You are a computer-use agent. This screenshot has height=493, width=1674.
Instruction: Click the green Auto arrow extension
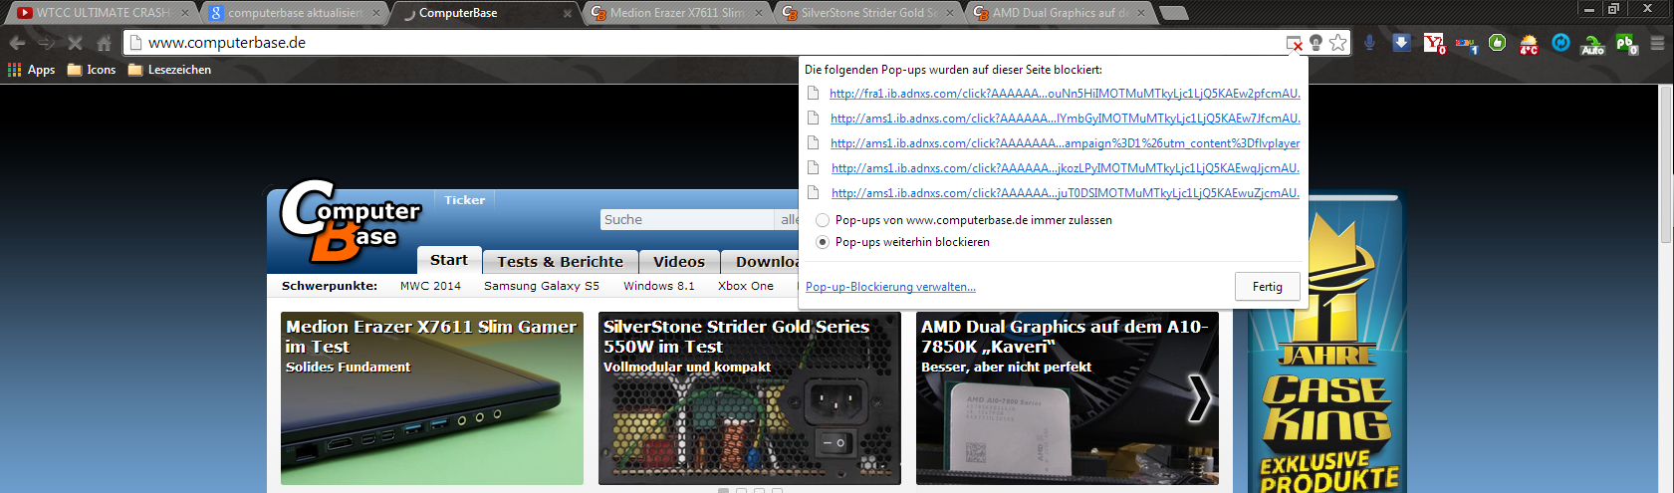point(1592,44)
